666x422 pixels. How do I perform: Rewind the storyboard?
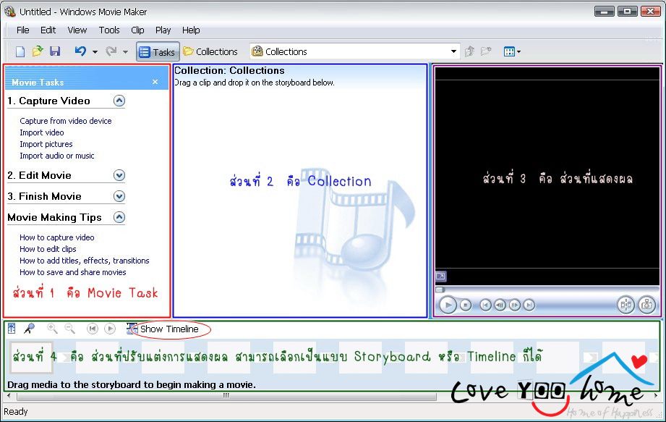coord(92,329)
